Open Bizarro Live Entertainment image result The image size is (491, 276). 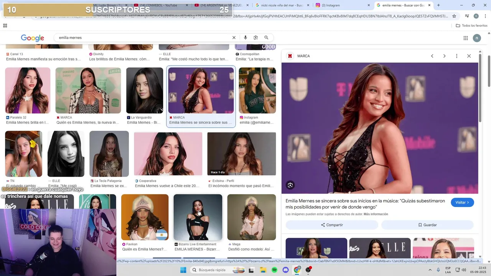[198, 217]
